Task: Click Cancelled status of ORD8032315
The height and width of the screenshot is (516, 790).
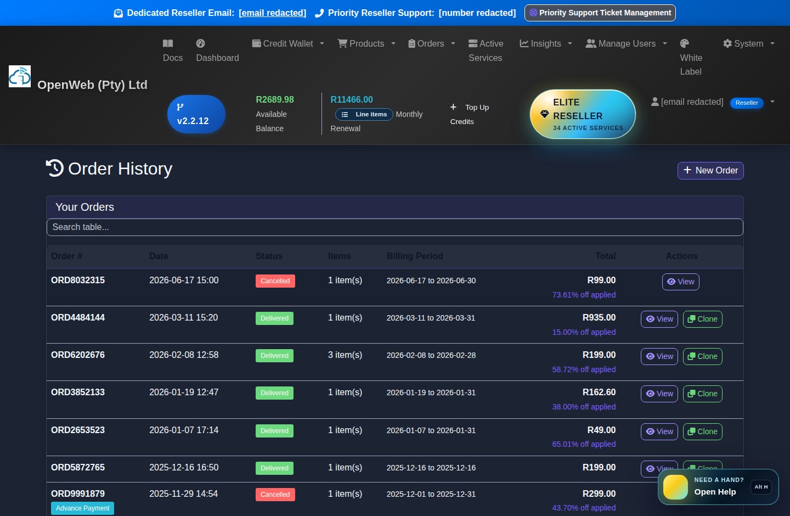Action: [275, 281]
